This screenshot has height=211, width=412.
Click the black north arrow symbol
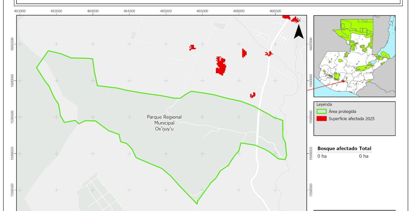(x=299, y=32)
